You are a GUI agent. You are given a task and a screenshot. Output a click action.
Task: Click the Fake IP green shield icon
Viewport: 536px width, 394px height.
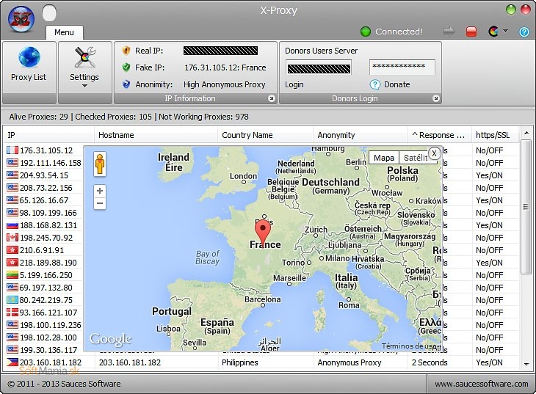click(126, 68)
